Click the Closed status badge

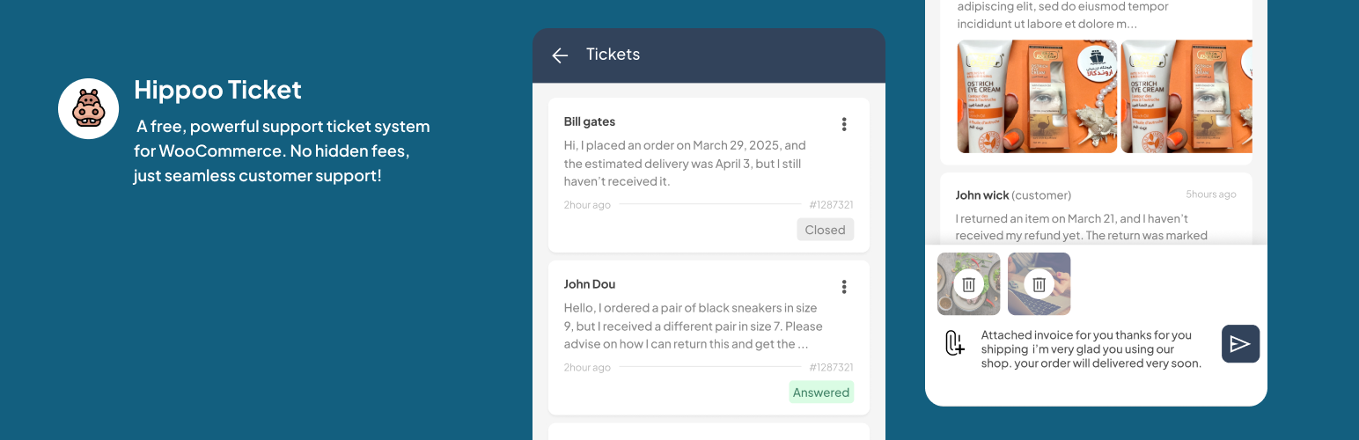[x=825, y=230]
